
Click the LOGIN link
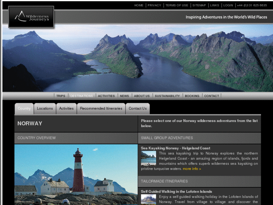click(228, 5)
